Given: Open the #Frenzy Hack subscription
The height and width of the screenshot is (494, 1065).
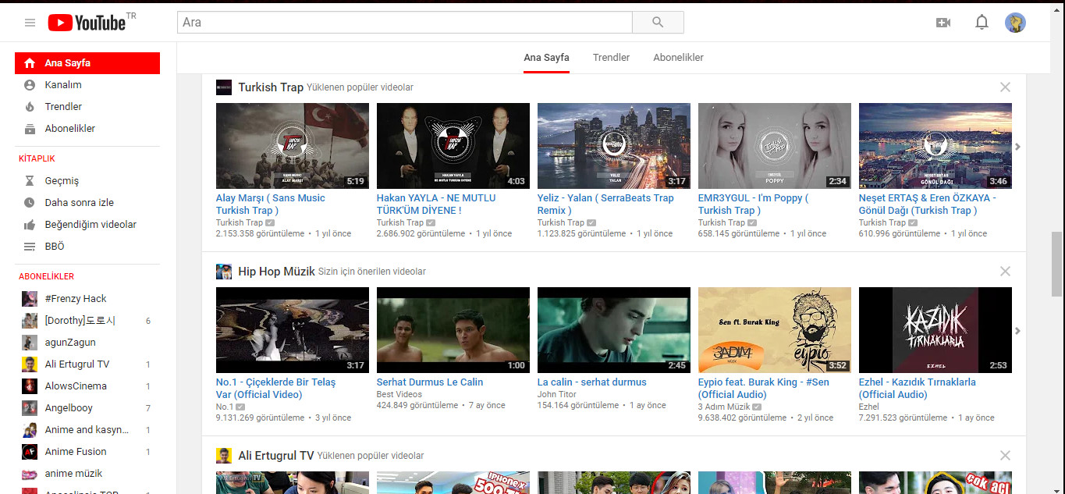Looking at the screenshot, I should [x=87, y=299].
